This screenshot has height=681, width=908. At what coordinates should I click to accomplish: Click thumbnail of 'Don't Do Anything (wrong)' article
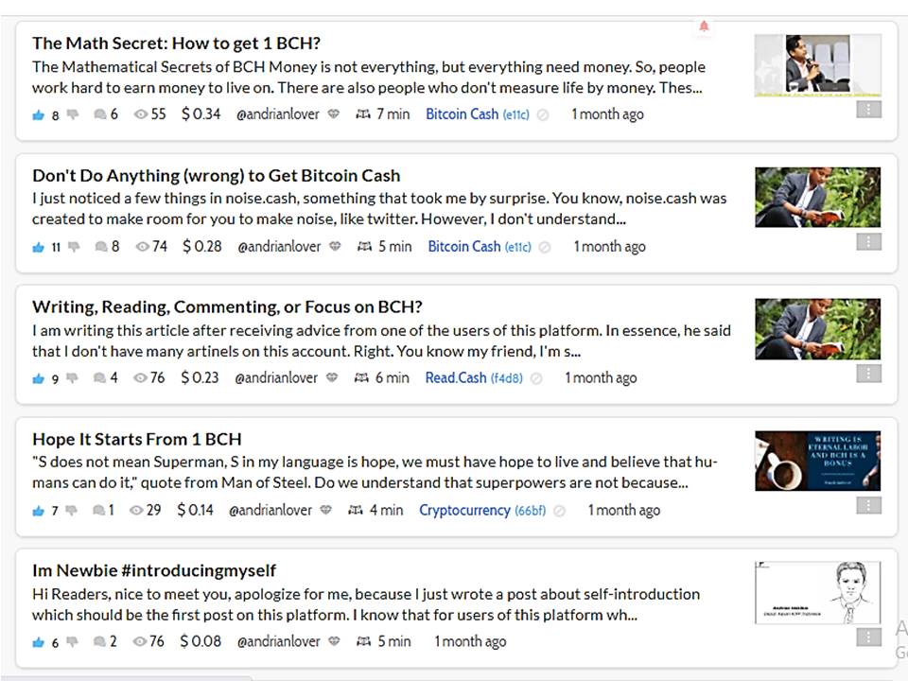click(817, 198)
